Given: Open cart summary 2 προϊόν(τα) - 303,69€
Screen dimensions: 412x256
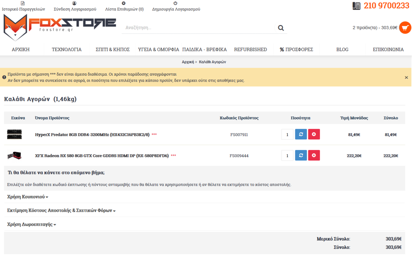Looking at the screenshot, I should coord(375,28).
